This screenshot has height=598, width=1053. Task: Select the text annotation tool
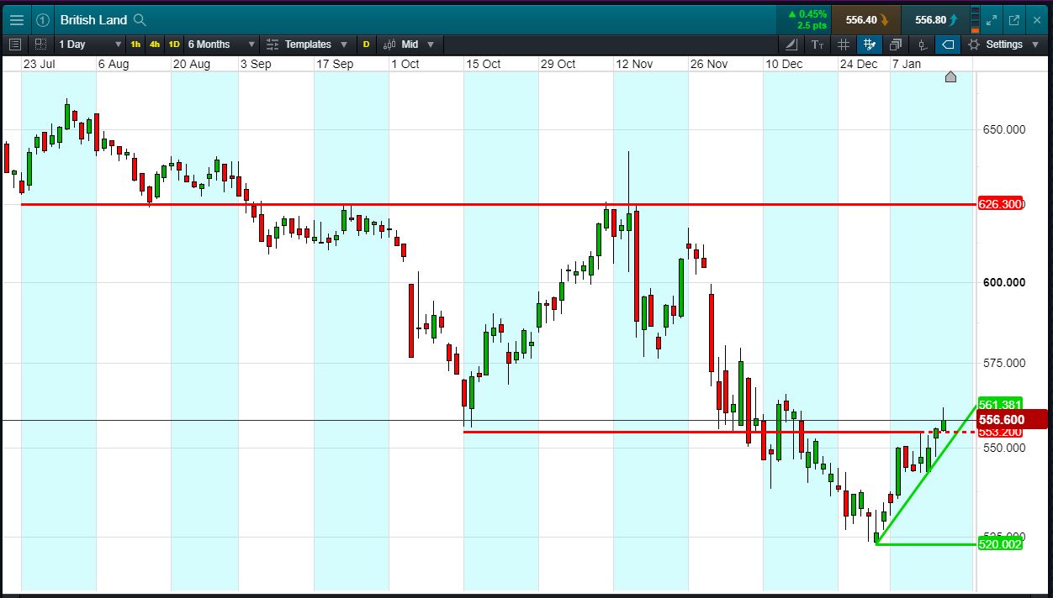point(818,45)
